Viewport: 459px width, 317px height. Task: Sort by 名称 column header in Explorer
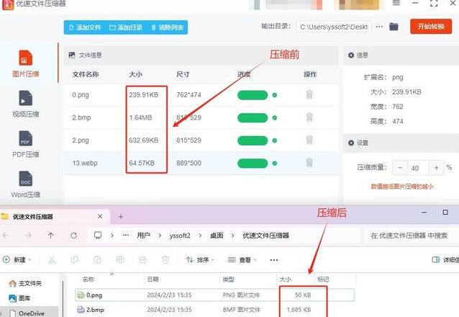[88, 279]
